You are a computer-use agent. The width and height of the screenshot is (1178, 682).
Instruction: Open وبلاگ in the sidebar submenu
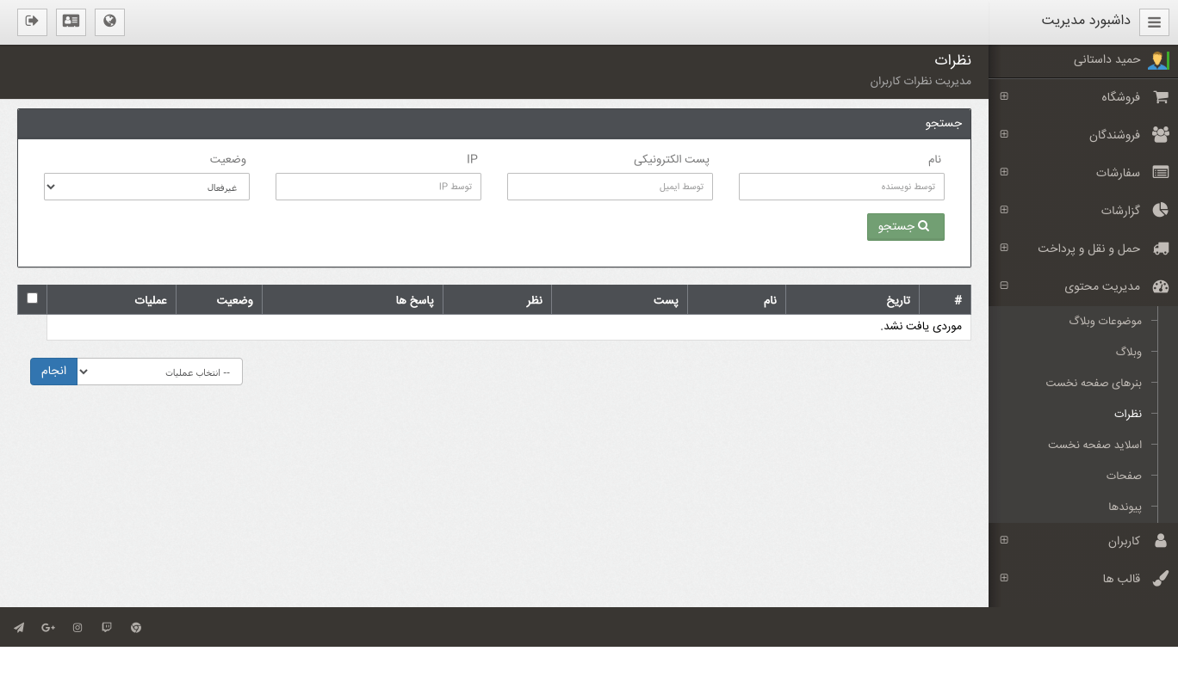(x=1128, y=352)
